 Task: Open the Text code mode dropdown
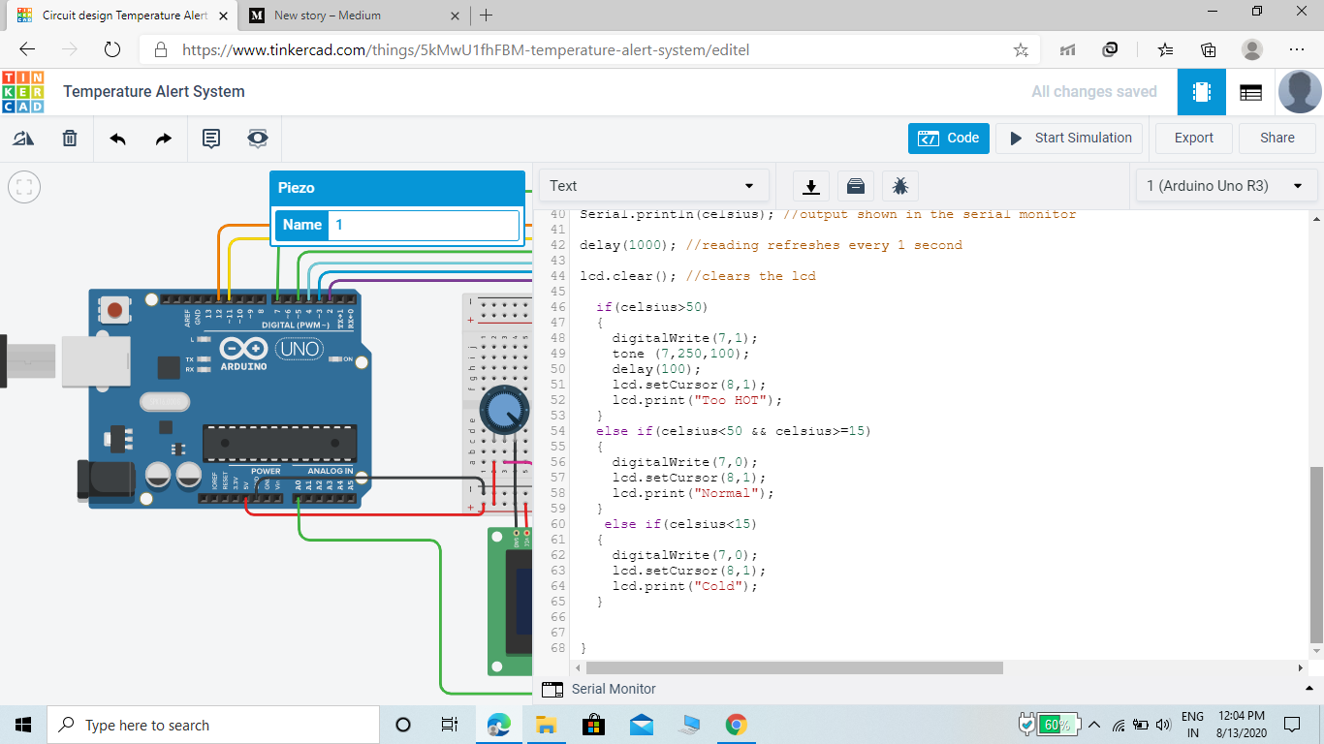pos(653,186)
